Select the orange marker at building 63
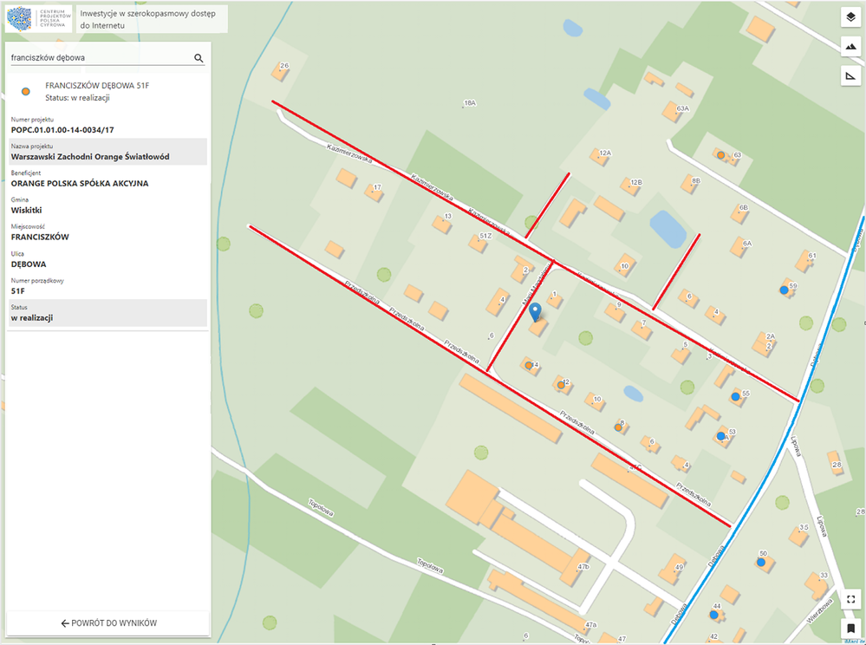This screenshot has width=866, height=645. pos(720,154)
